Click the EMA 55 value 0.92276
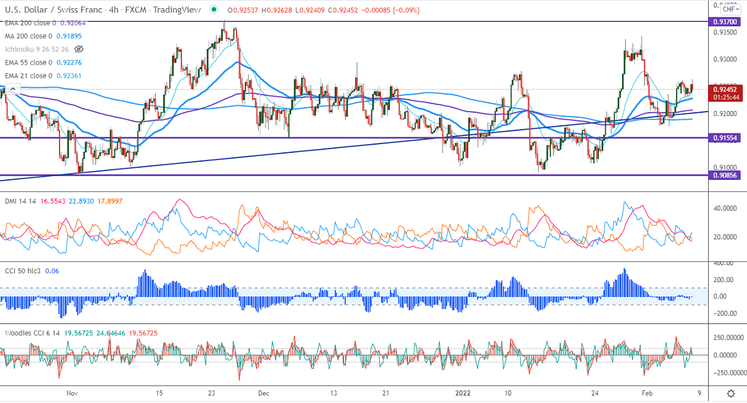 point(69,62)
